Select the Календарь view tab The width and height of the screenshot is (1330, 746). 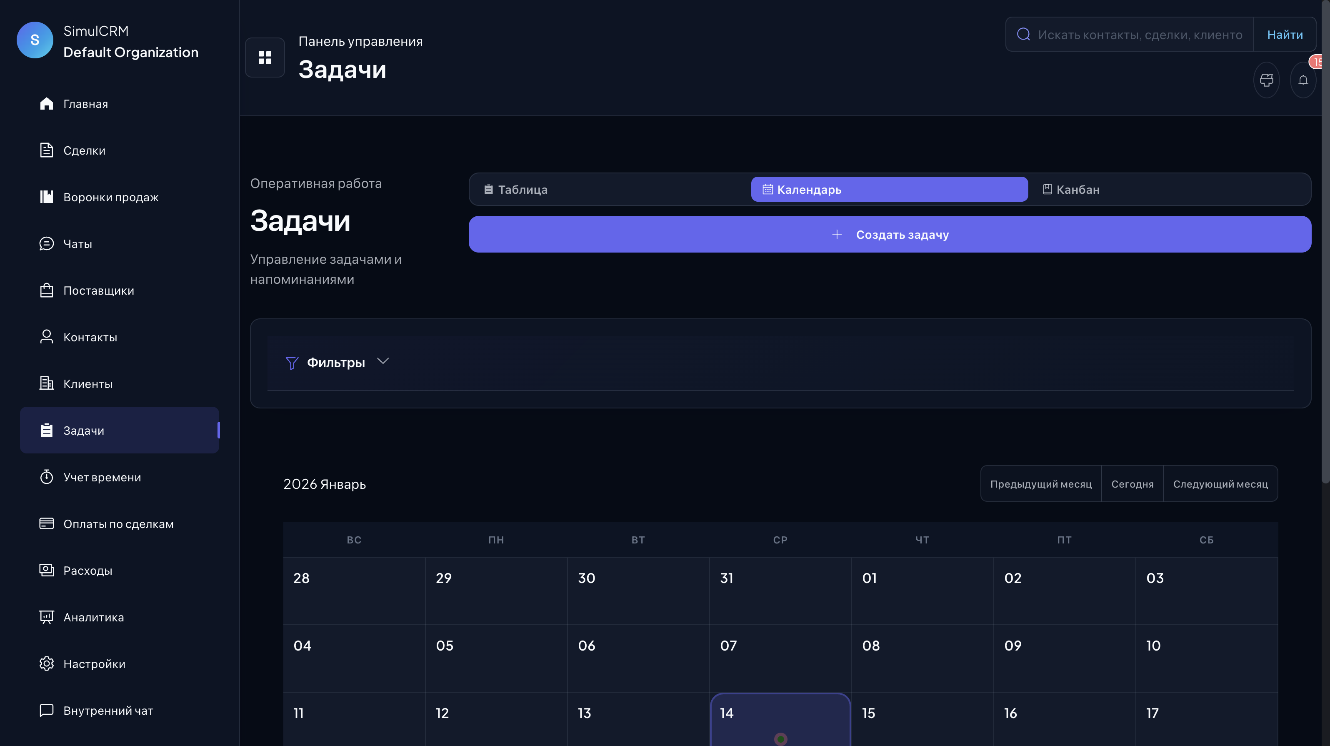click(889, 190)
